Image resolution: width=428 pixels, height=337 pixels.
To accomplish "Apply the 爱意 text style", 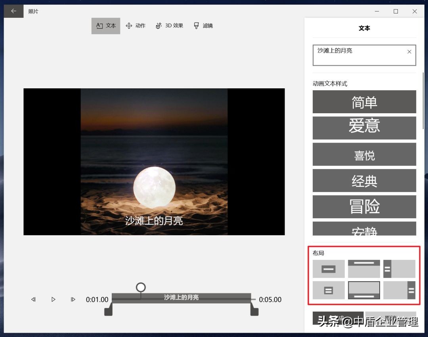I will (x=364, y=128).
